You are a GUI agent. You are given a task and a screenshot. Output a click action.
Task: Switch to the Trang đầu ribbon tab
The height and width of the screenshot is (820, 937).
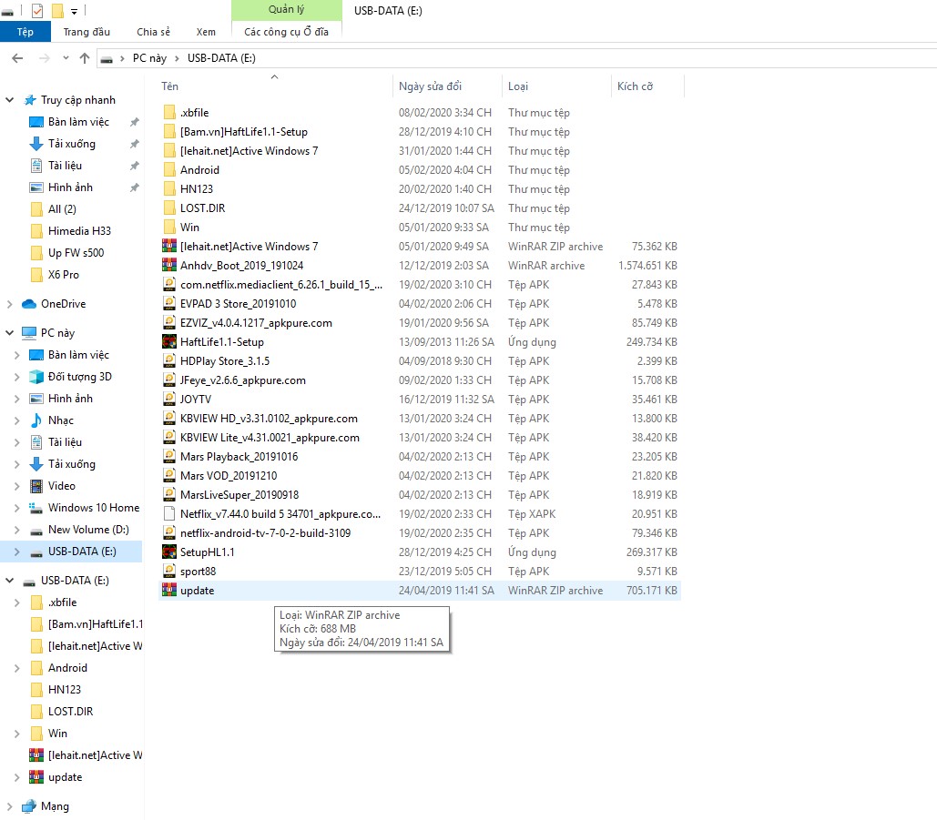[x=87, y=32]
